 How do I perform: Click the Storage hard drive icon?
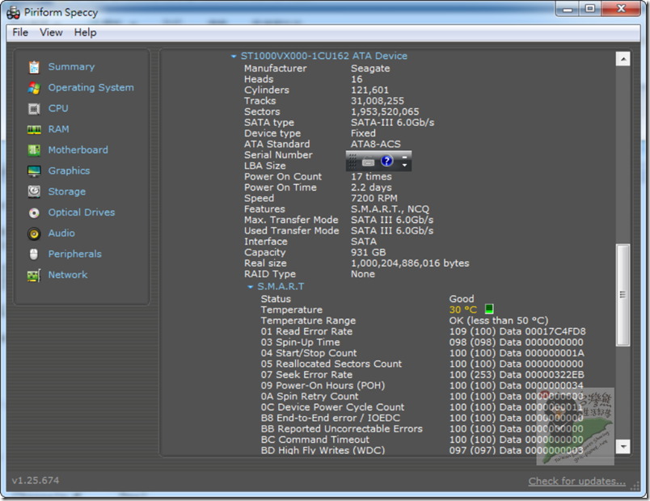pyautogui.click(x=34, y=192)
